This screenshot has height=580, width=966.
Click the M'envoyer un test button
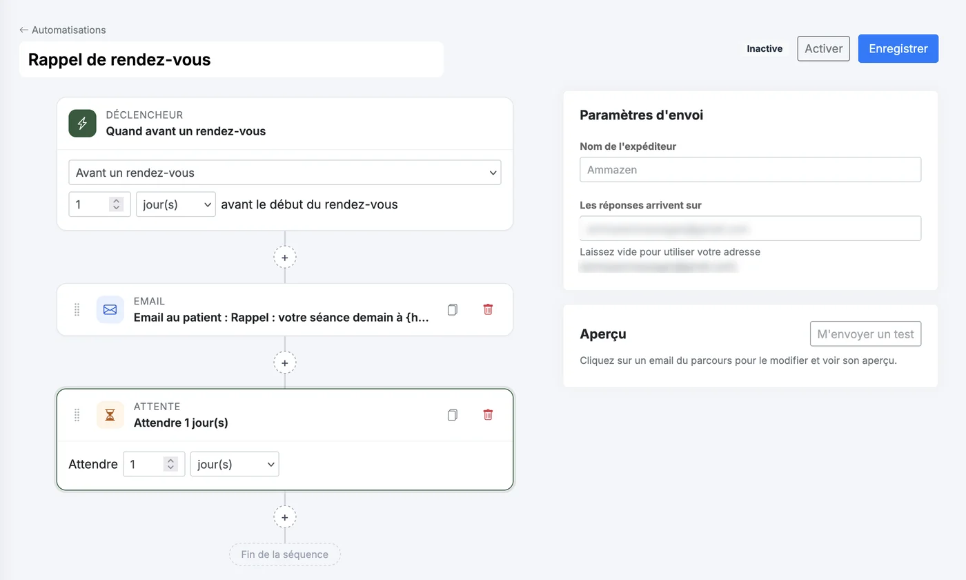click(x=865, y=333)
